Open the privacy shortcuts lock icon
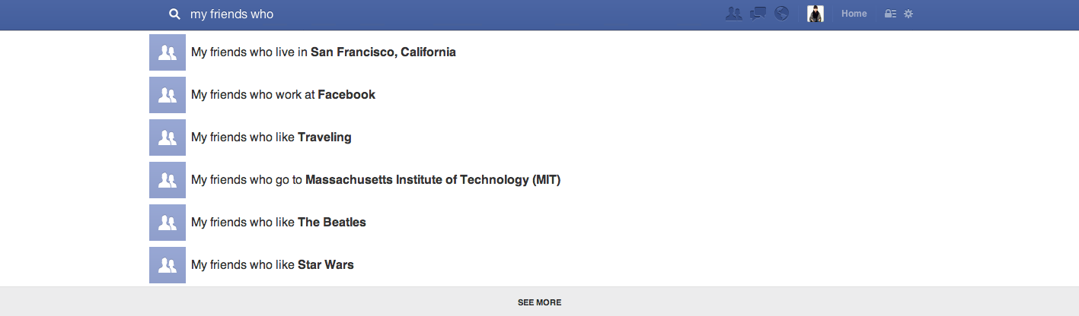 click(890, 14)
